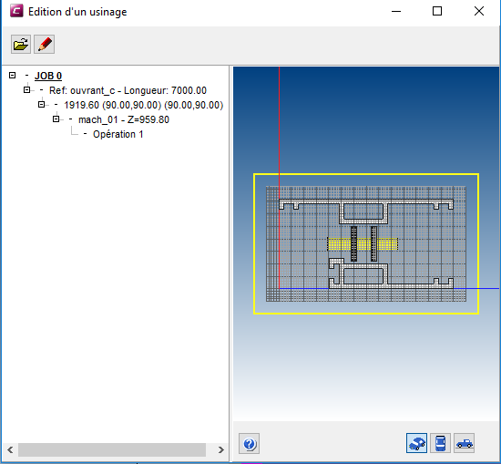This screenshot has width=501, height=464.
Task: Click the tree scrollbar left arrow
Action: 10,450
